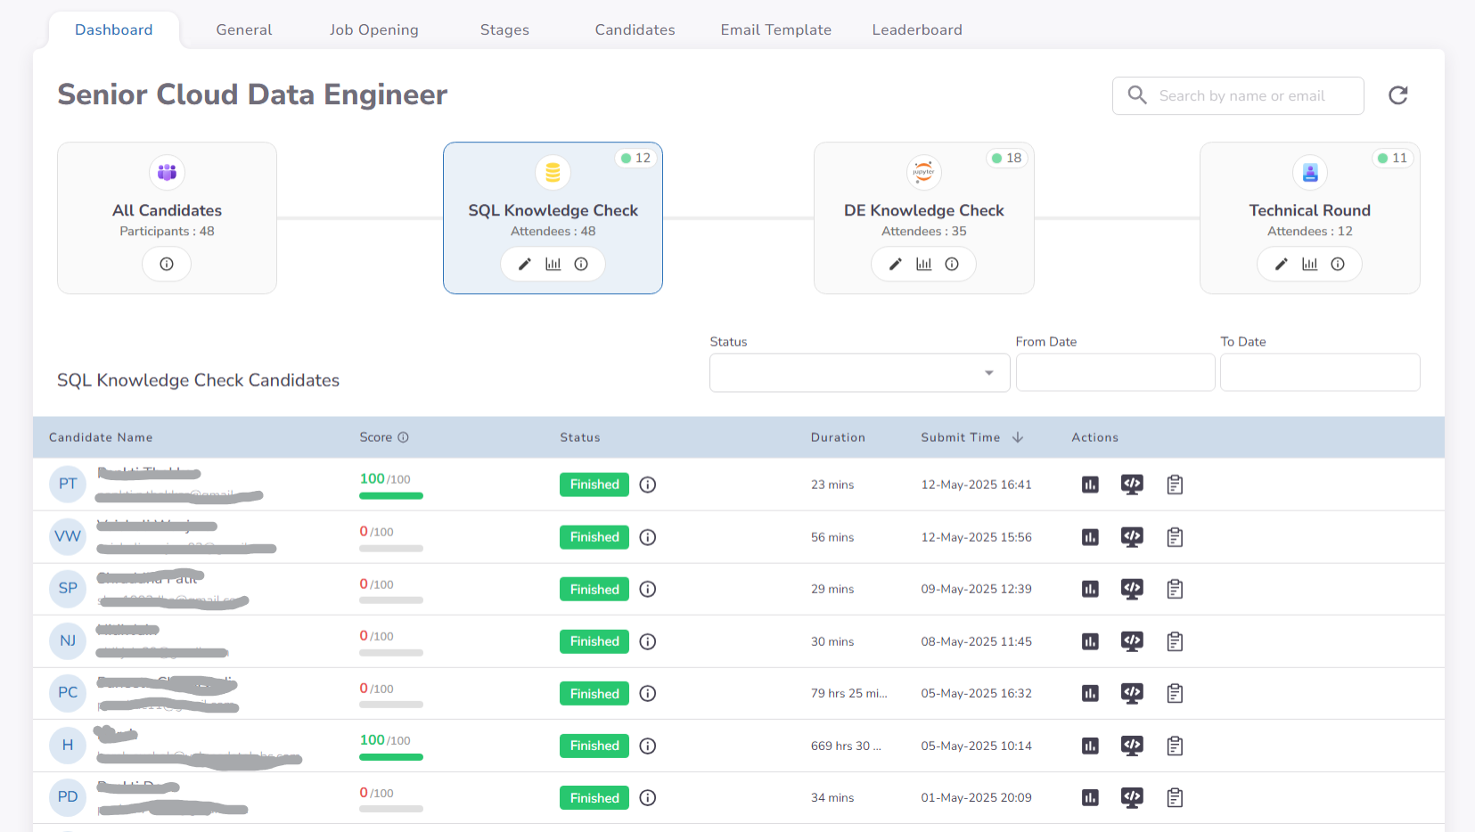Click the Submit Time sort arrow
The width and height of the screenshot is (1475, 832).
pos(1018,437)
